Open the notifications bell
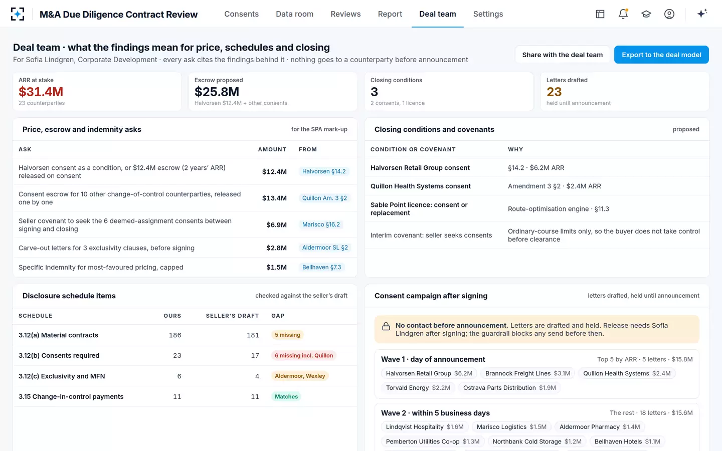This screenshot has height=451, width=722. pyautogui.click(x=623, y=14)
